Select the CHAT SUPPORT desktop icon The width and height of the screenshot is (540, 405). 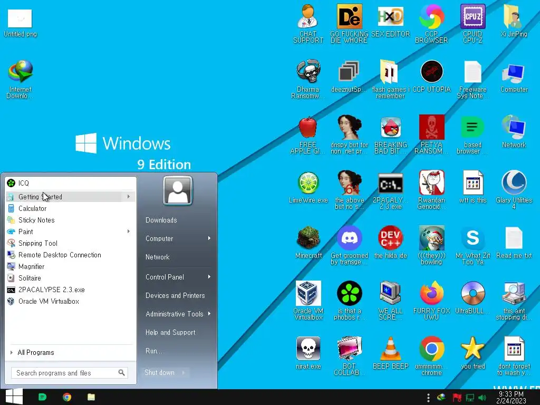pos(308,24)
